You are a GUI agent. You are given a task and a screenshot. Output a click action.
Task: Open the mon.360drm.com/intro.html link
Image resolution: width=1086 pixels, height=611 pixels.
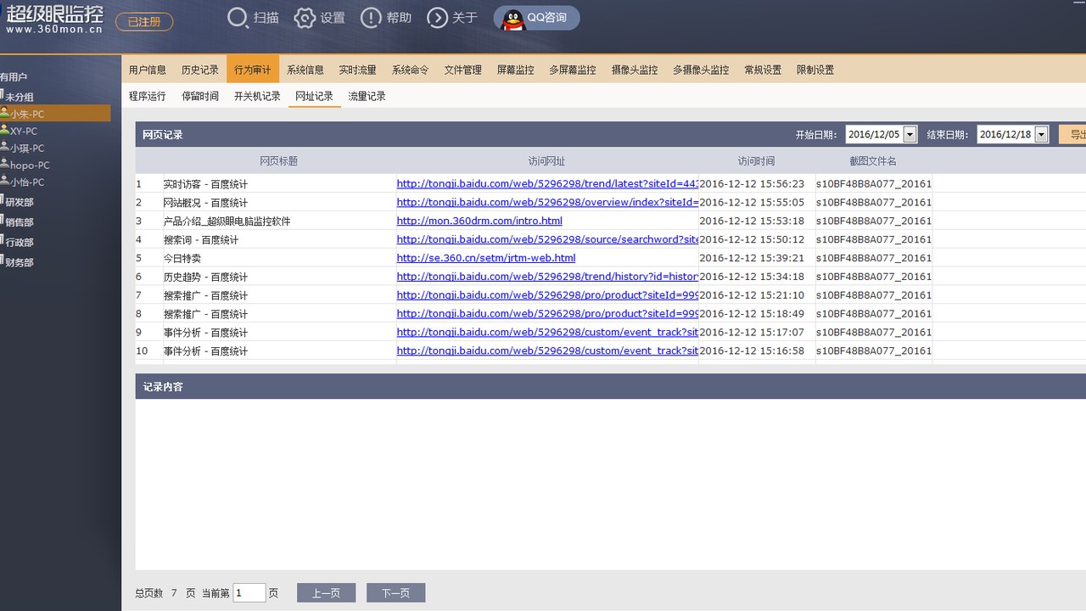tap(479, 221)
